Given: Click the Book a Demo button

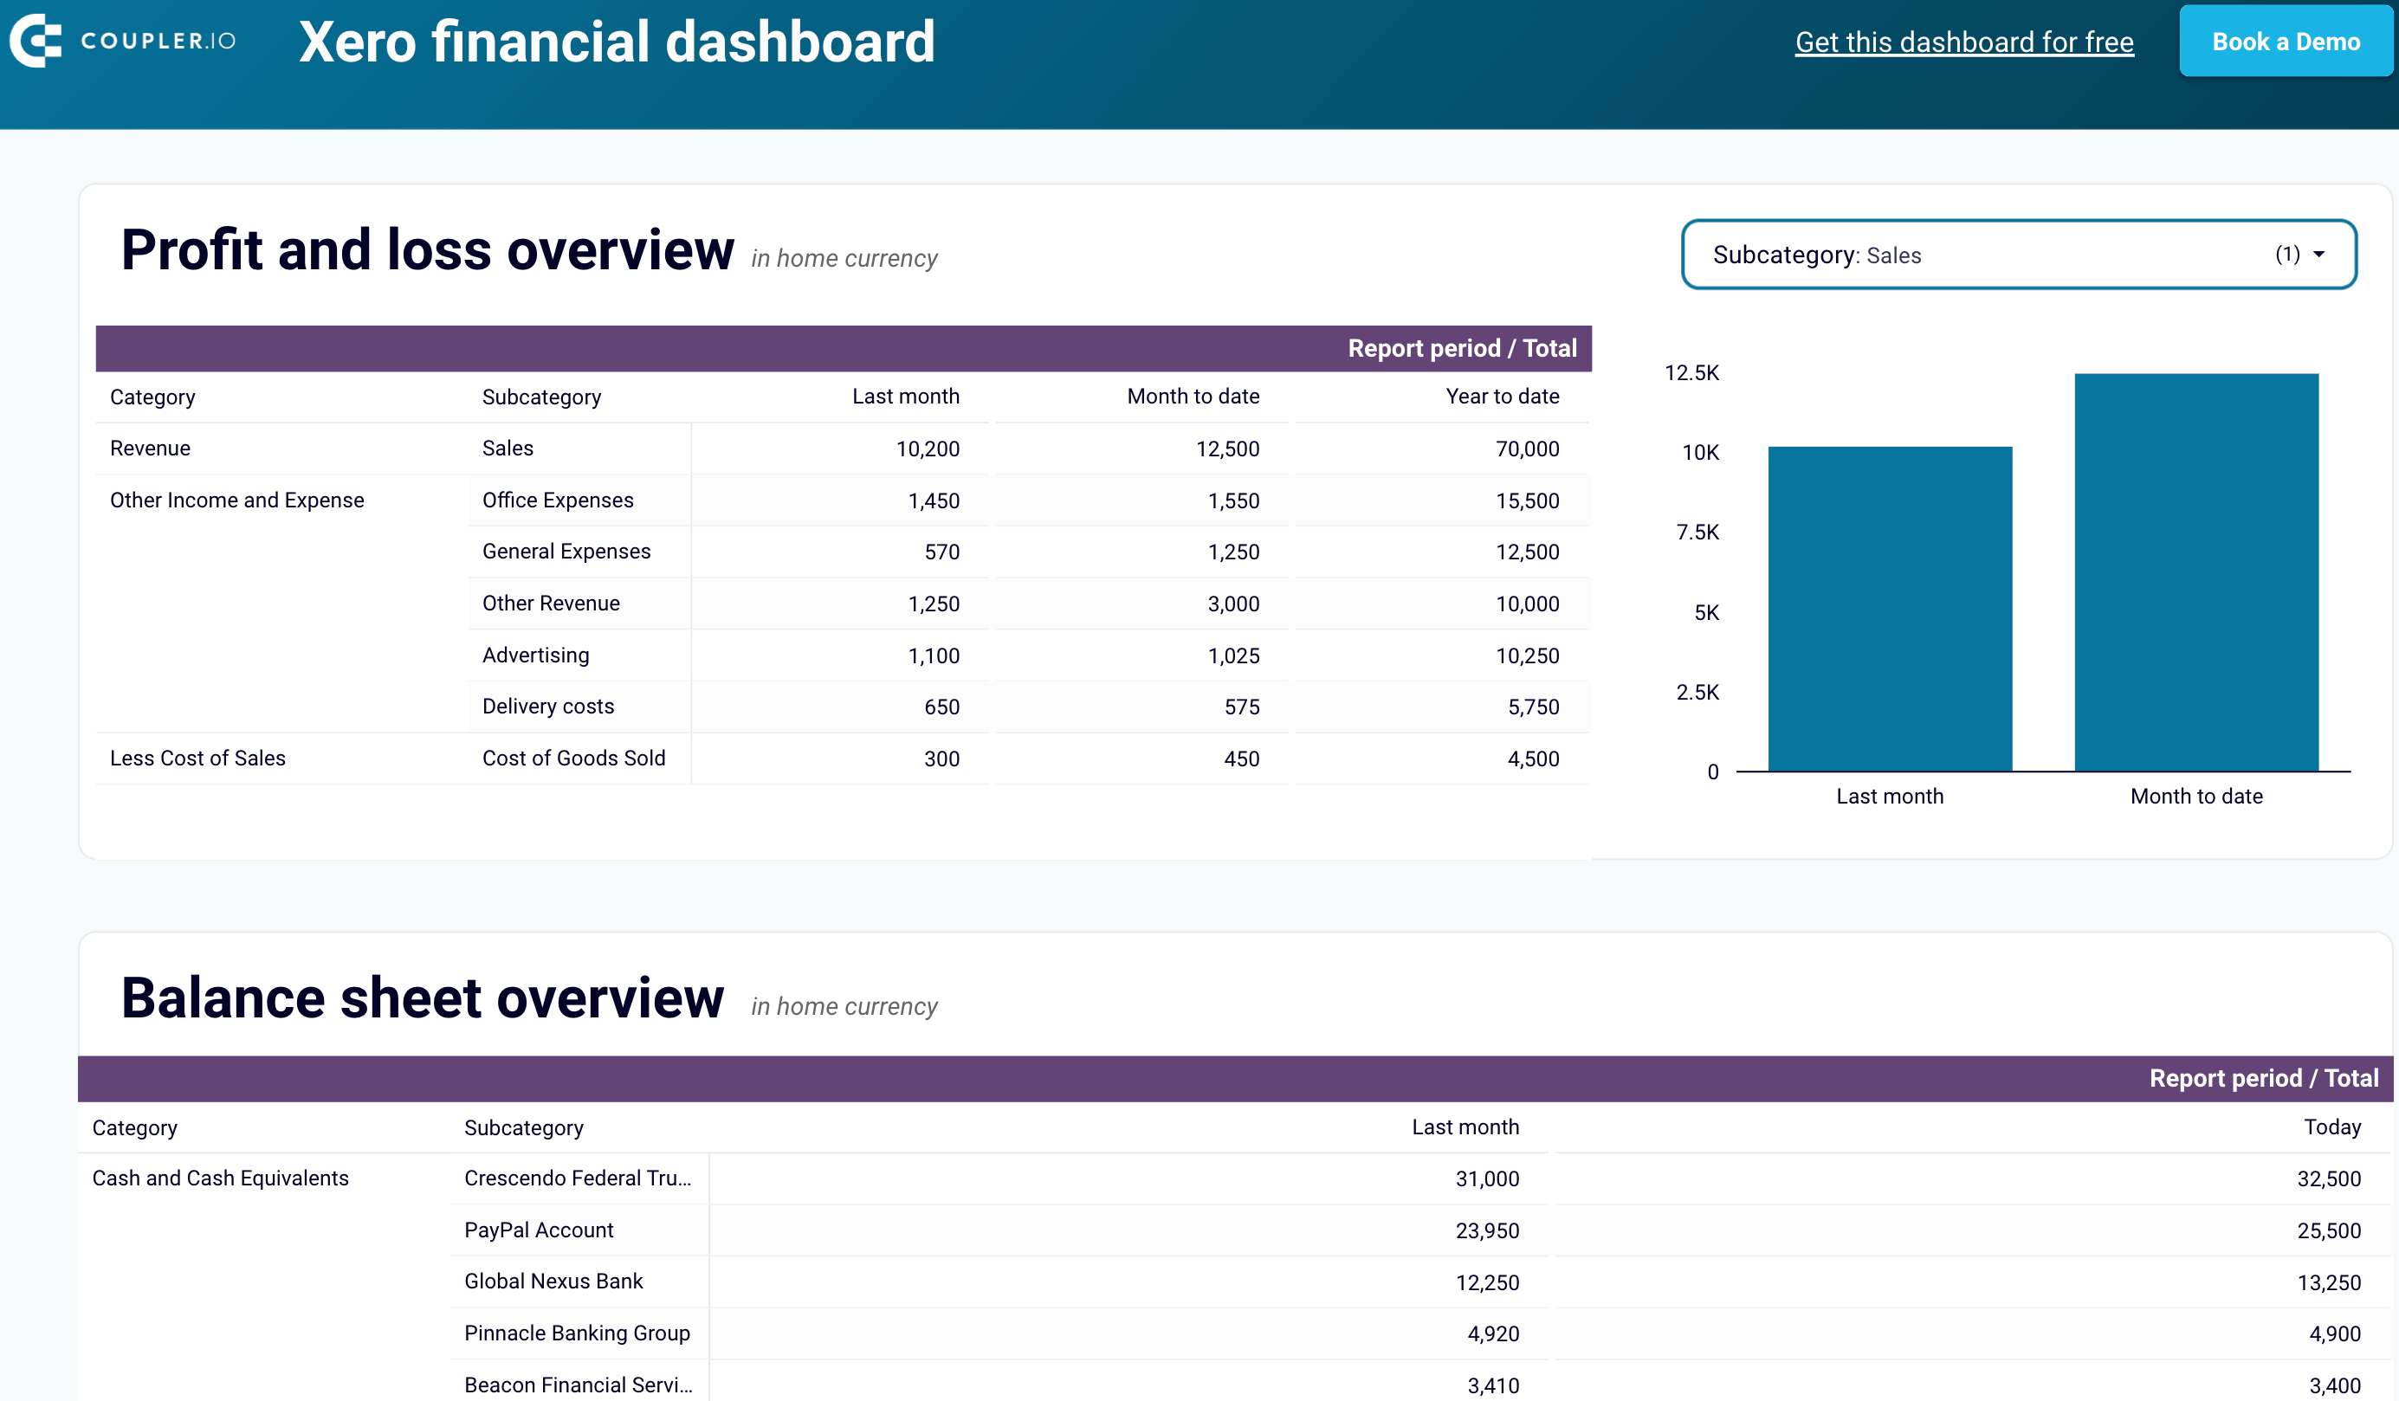Looking at the screenshot, I should pos(2286,41).
